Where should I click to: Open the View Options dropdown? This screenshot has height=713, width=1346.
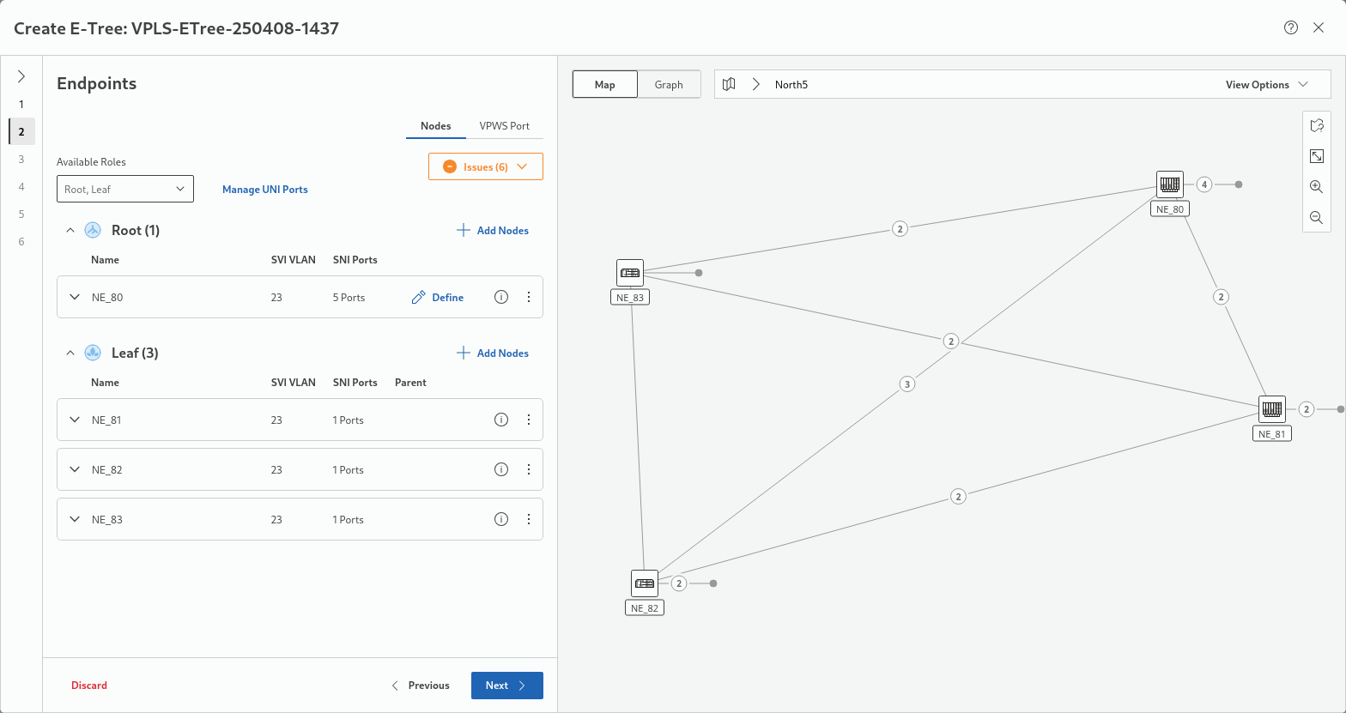coord(1266,84)
